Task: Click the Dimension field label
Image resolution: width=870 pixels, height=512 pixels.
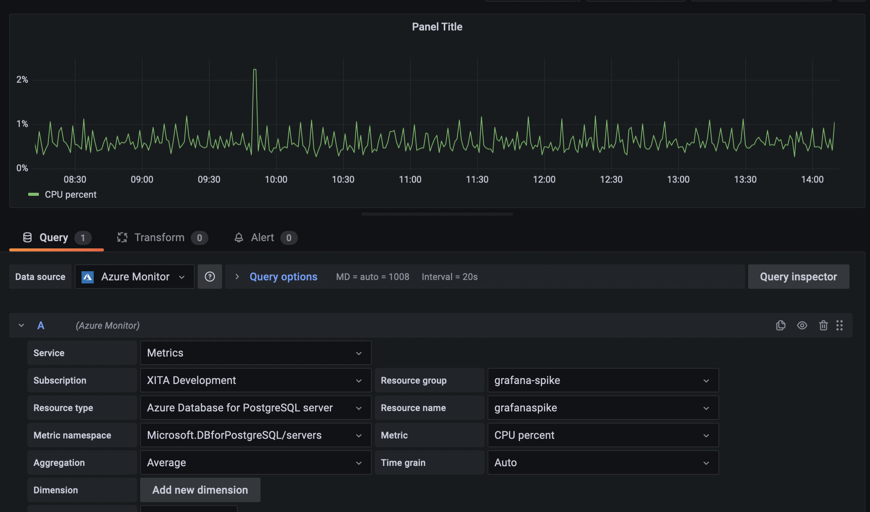Action: [82, 490]
